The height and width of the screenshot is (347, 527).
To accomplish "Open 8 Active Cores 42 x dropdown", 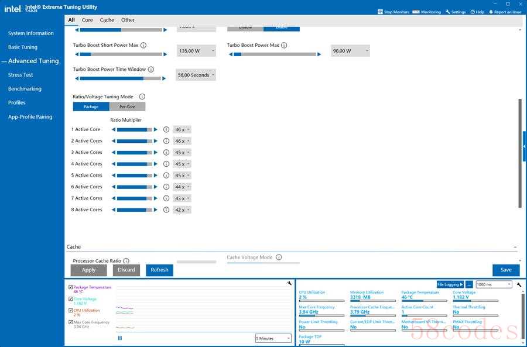I will tap(182, 209).
